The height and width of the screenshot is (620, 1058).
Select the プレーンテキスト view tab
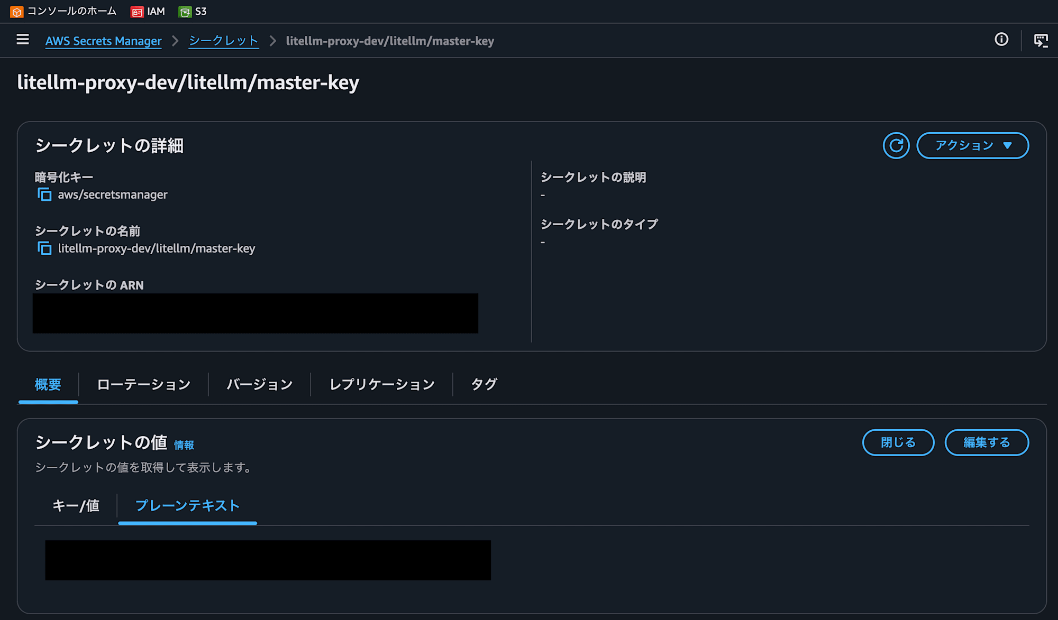[188, 506]
